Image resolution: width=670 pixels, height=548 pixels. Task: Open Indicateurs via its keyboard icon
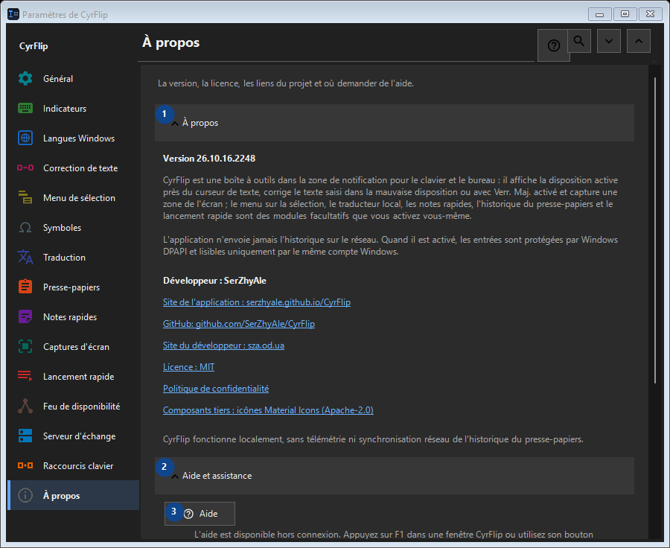point(25,108)
